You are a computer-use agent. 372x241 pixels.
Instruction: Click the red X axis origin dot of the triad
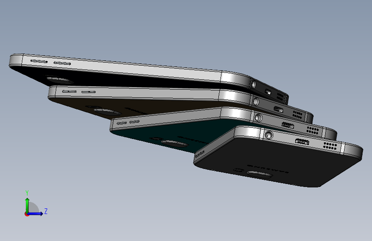coord(27,214)
